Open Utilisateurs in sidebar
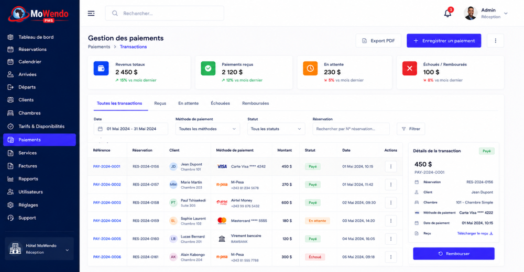The width and height of the screenshot is (524, 272). click(x=39, y=192)
